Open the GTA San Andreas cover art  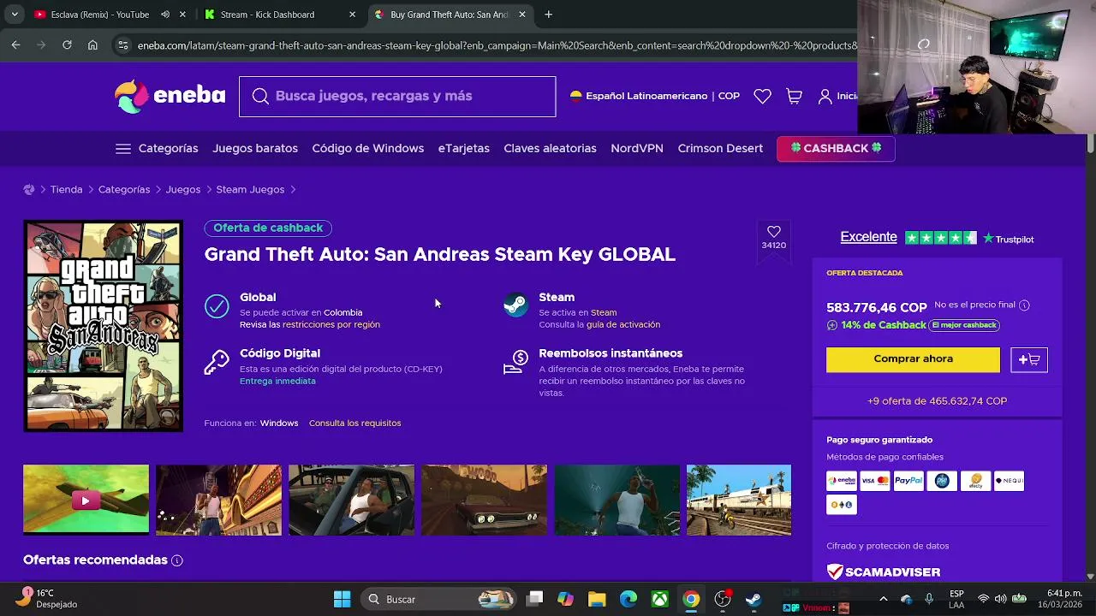(103, 326)
